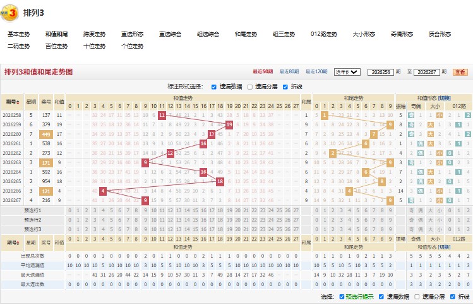Click teal 012路 badge 2 in row 2026260

coord(468,134)
